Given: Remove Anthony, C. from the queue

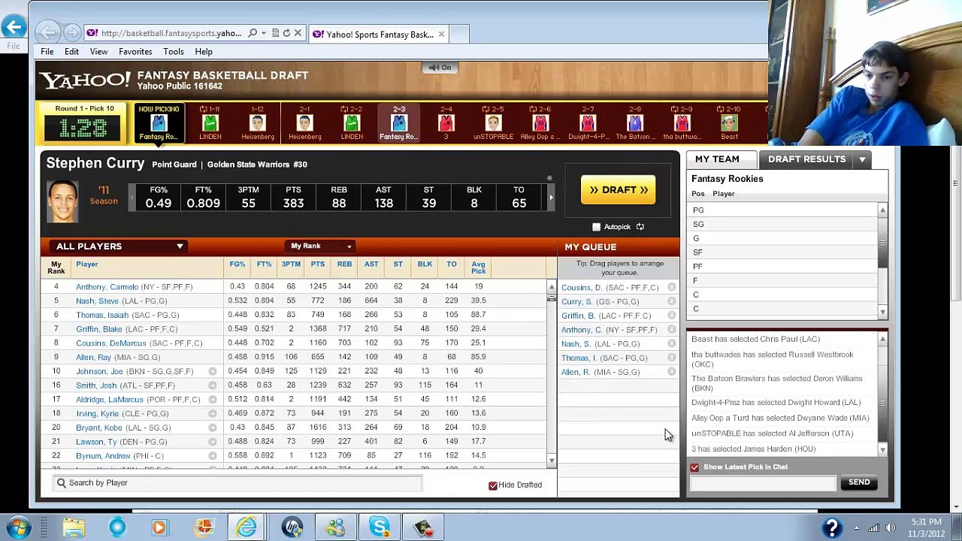Looking at the screenshot, I should pyautogui.click(x=671, y=329).
